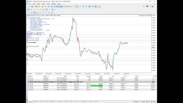Screen dimensions: 183x103
Task: Open the Insert menu
Action: point(39,4)
